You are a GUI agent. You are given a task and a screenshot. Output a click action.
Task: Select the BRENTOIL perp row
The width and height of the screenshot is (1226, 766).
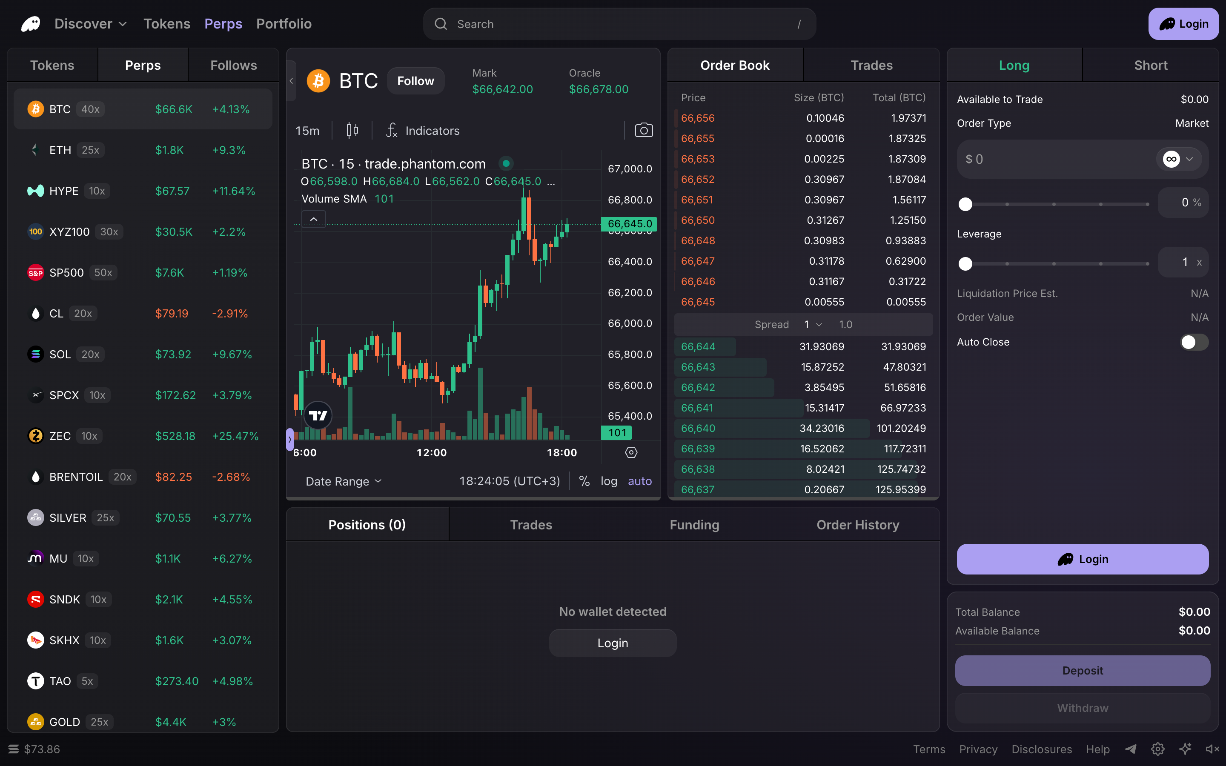[143, 477]
